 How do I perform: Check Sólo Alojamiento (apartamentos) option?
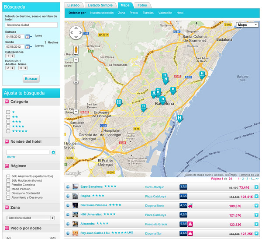(x=8, y=176)
